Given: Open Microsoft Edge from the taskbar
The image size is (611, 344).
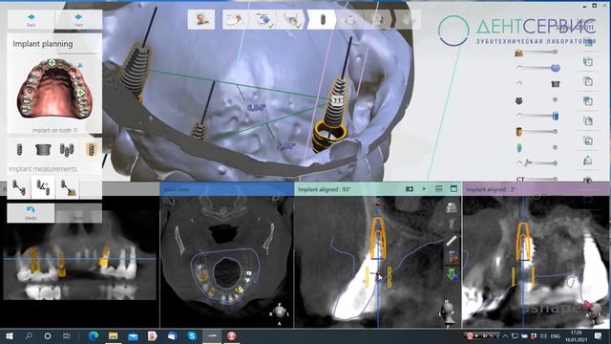Looking at the screenshot, I should [x=94, y=335].
